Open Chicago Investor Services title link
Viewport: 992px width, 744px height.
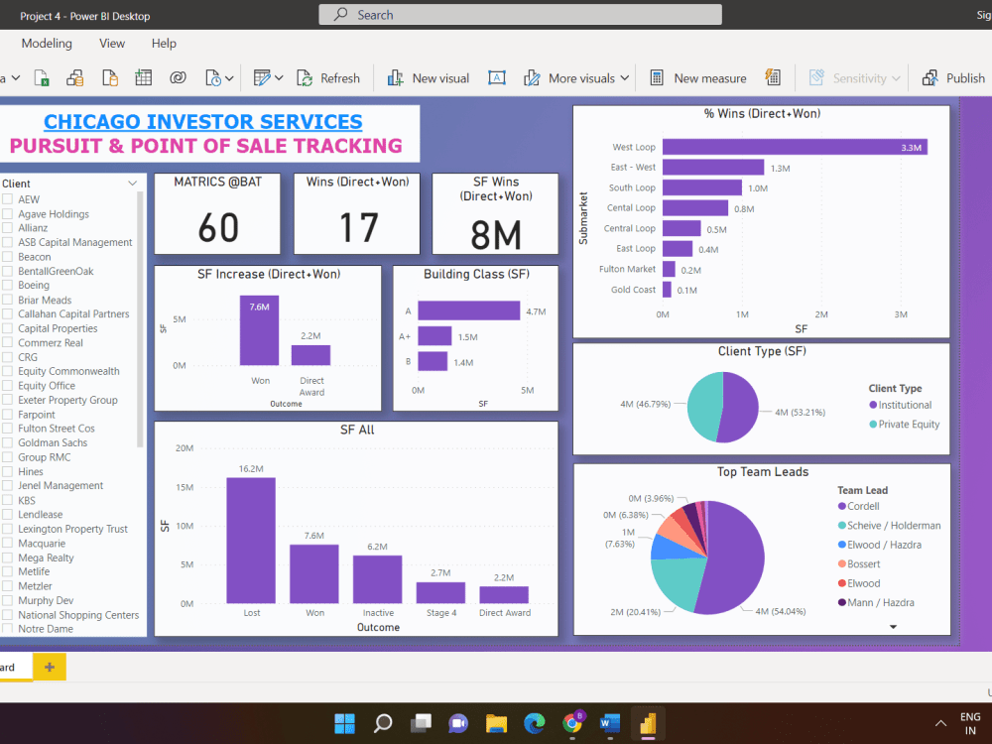coord(203,121)
